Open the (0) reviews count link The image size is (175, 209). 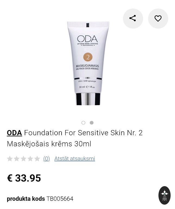click(46, 159)
